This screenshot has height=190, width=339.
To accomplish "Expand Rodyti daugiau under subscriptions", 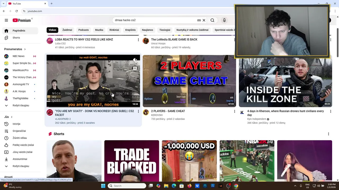I will point(20,106).
